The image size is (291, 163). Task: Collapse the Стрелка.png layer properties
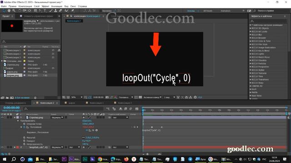(15, 118)
